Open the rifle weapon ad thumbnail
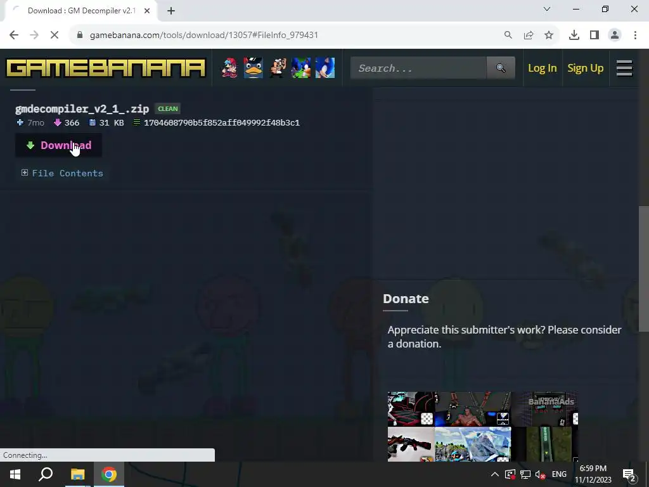The height and width of the screenshot is (487, 649). coord(411,445)
